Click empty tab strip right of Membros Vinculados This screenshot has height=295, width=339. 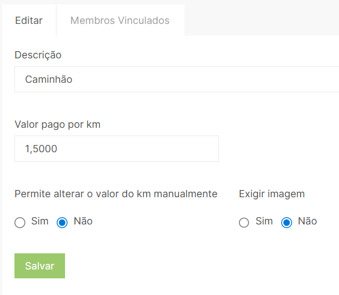[261, 21]
